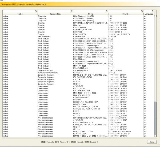Click Id number 45878043402_02-2019
The image size is (160, 147).
(x=118, y=86)
